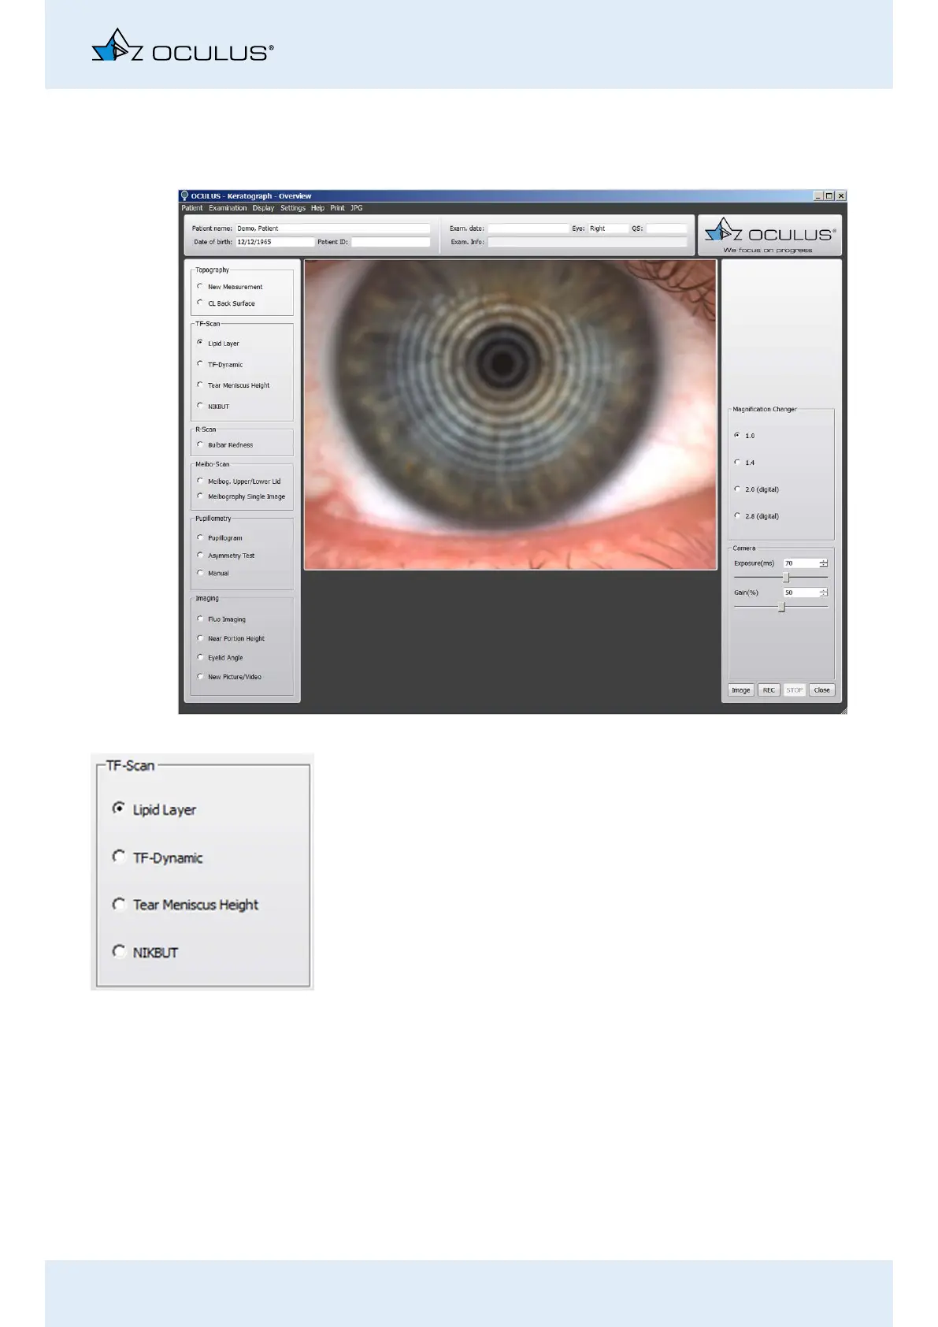The image size is (938, 1327).
Task: Click the Keratograph title bar app icon
Action: (x=185, y=195)
